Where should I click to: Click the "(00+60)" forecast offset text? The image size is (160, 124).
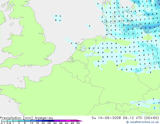click(x=152, y=118)
